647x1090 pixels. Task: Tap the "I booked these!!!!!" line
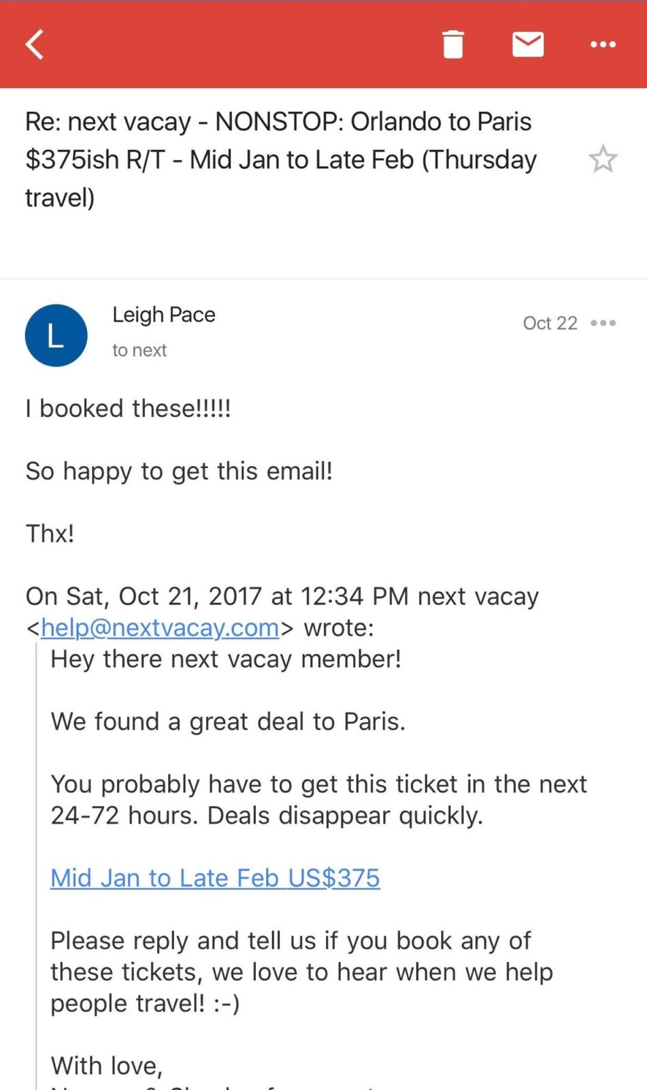coord(128,409)
